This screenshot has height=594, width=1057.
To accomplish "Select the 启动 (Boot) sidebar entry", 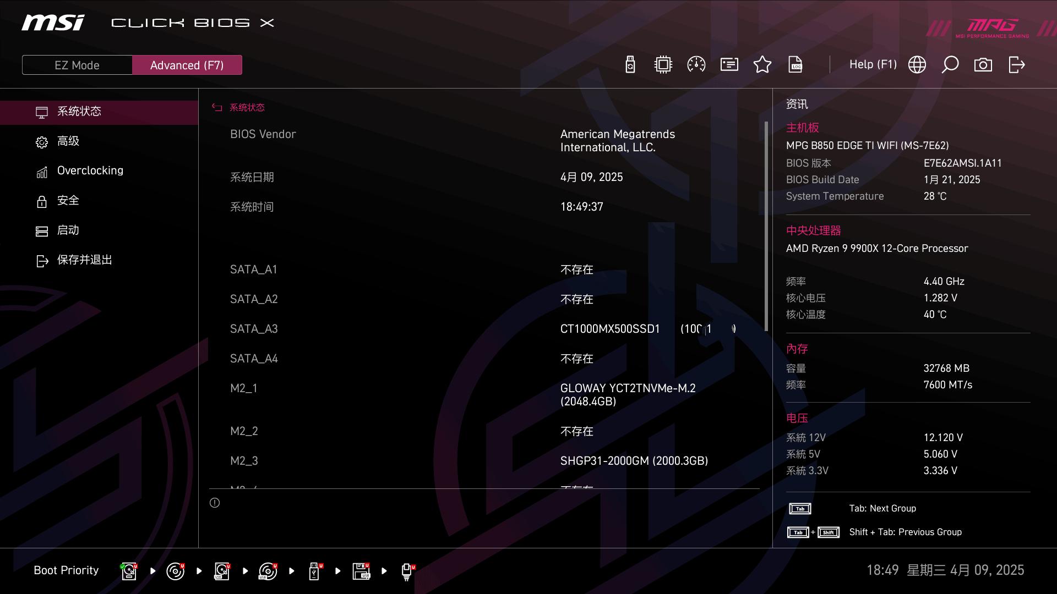I will point(67,230).
